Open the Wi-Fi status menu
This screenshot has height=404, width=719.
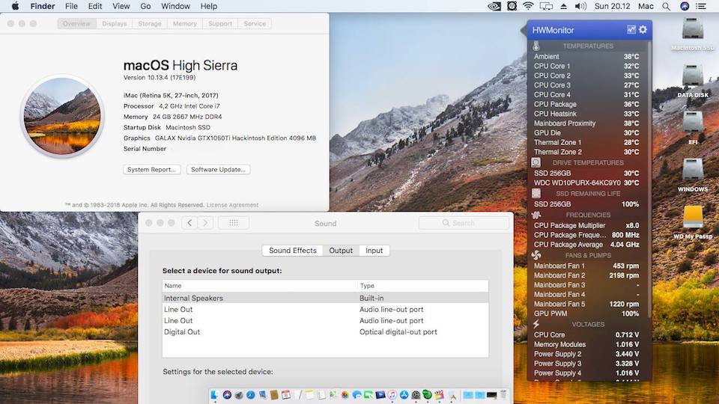[528, 7]
